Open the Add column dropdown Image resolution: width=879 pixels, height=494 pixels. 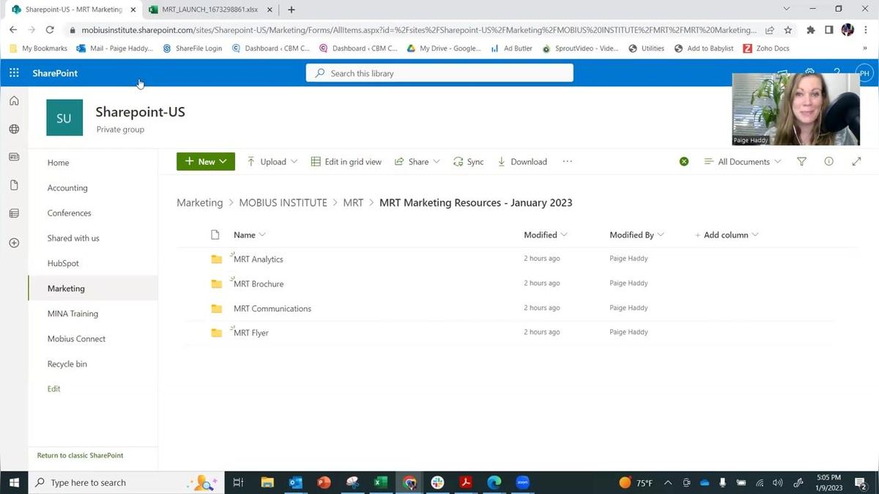pos(726,235)
